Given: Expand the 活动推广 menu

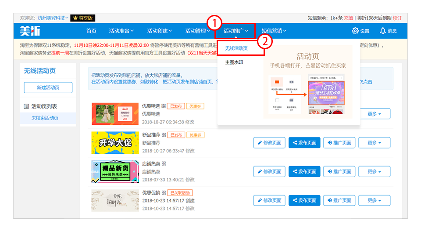Looking at the screenshot, I should (236, 31).
